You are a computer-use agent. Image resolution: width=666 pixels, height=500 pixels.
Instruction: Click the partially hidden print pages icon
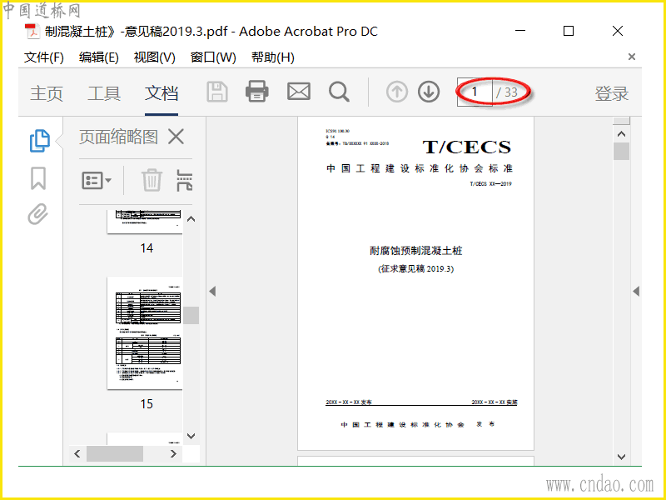185,180
